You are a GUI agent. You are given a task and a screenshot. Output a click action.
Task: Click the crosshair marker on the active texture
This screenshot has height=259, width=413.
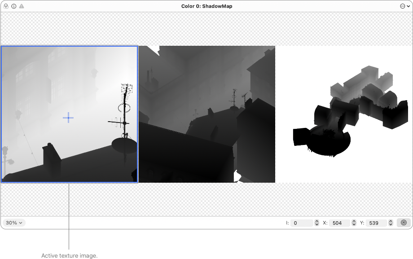pyautogui.click(x=68, y=117)
